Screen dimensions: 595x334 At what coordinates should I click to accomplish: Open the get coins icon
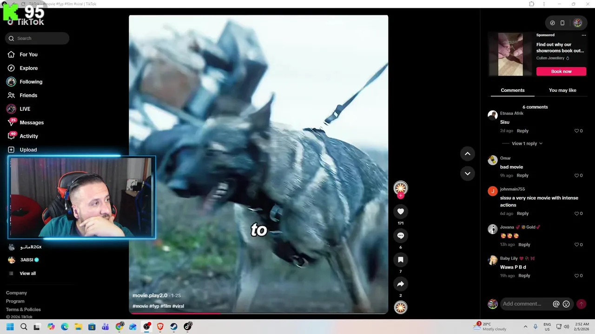click(x=552, y=23)
